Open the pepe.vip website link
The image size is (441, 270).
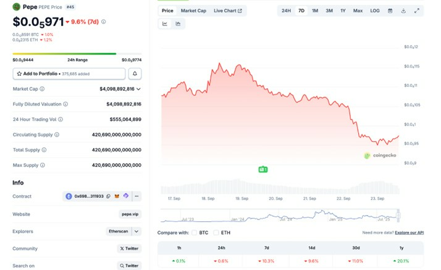tap(130, 214)
